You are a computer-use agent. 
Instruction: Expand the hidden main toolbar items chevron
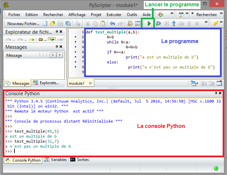point(207,23)
